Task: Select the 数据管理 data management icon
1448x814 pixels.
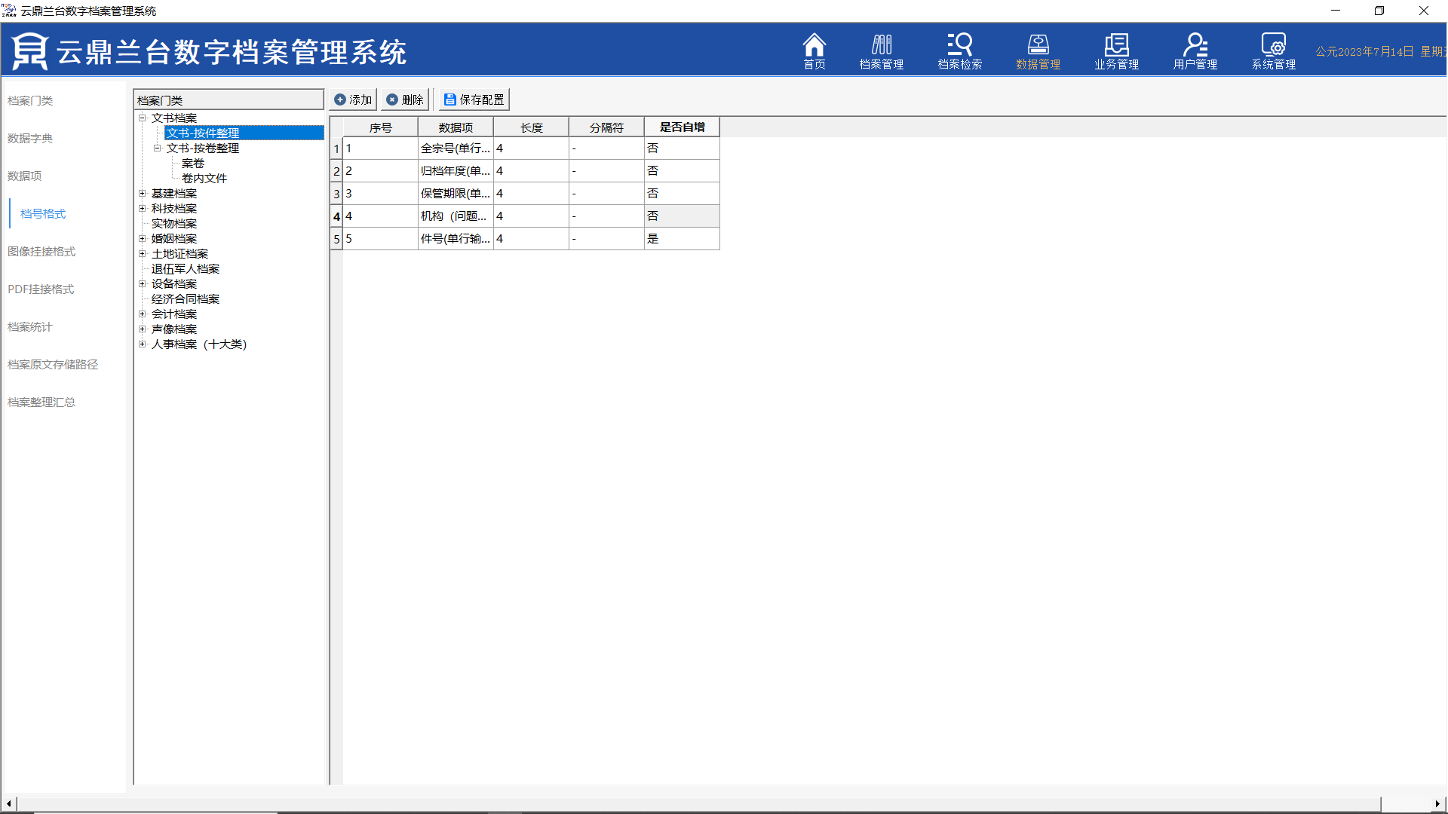Action: pos(1038,51)
